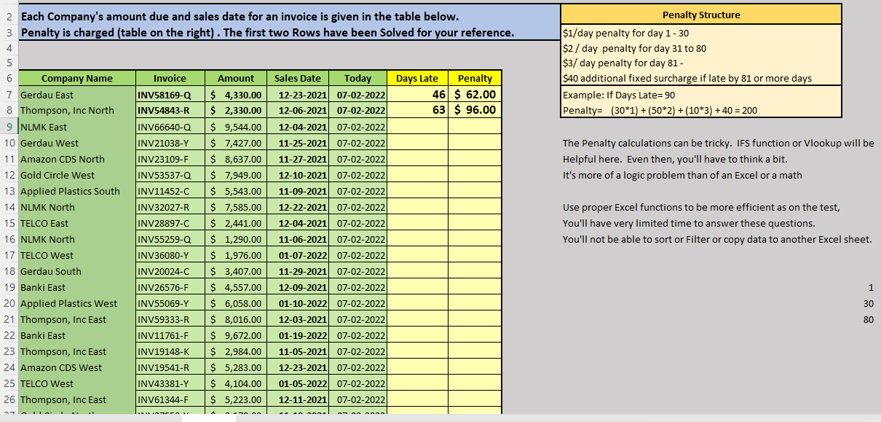Image resolution: width=881 pixels, height=422 pixels.
Task: Click invoice INV54843-R cell
Action: tap(170, 111)
